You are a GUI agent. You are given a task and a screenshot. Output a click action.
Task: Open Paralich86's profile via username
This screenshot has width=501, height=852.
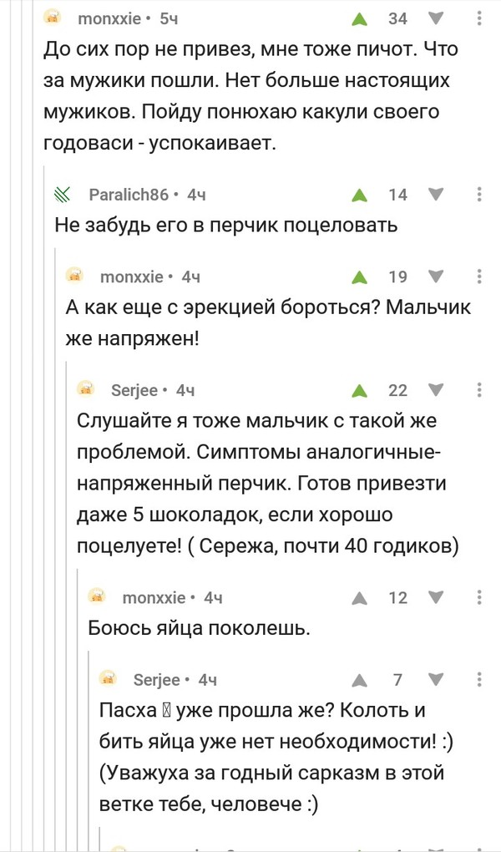pyautogui.click(x=129, y=195)
